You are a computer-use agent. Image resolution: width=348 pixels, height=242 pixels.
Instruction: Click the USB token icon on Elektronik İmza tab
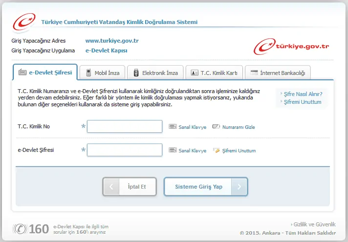click(x=136, y=73)
